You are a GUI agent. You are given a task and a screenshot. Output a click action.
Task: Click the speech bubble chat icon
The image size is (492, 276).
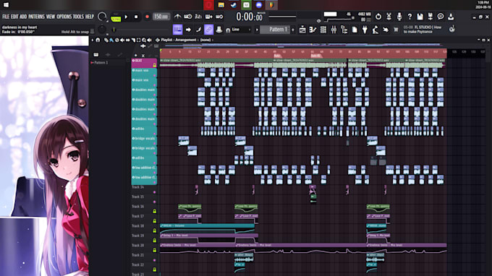(441, 17)
